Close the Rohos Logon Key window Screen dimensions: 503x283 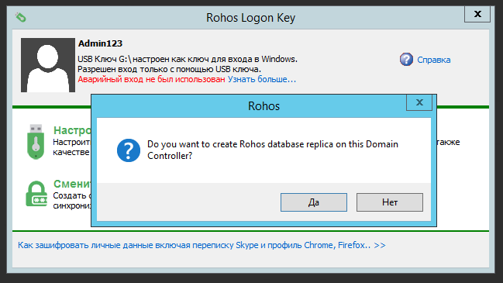click(477, 14)
